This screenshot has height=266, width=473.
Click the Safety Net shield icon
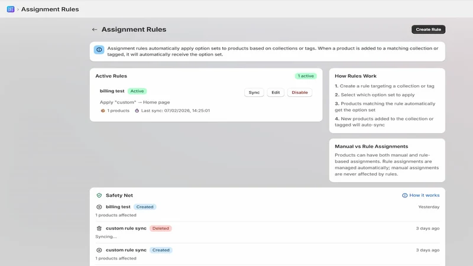click(x=99, y=196)
